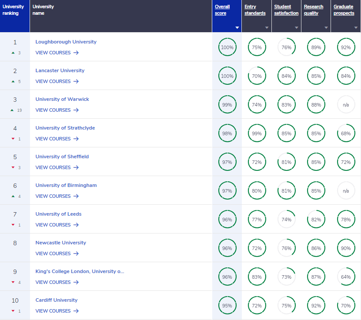
Task: View courses for University of Strathclyde
Action: coord(57,139)
